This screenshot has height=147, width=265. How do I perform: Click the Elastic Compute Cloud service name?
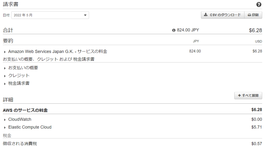point(30,127)
